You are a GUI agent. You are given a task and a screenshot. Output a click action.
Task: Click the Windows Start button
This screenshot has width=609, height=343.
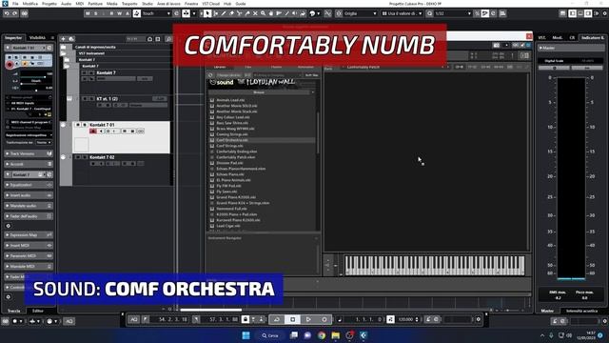point(246,335)
